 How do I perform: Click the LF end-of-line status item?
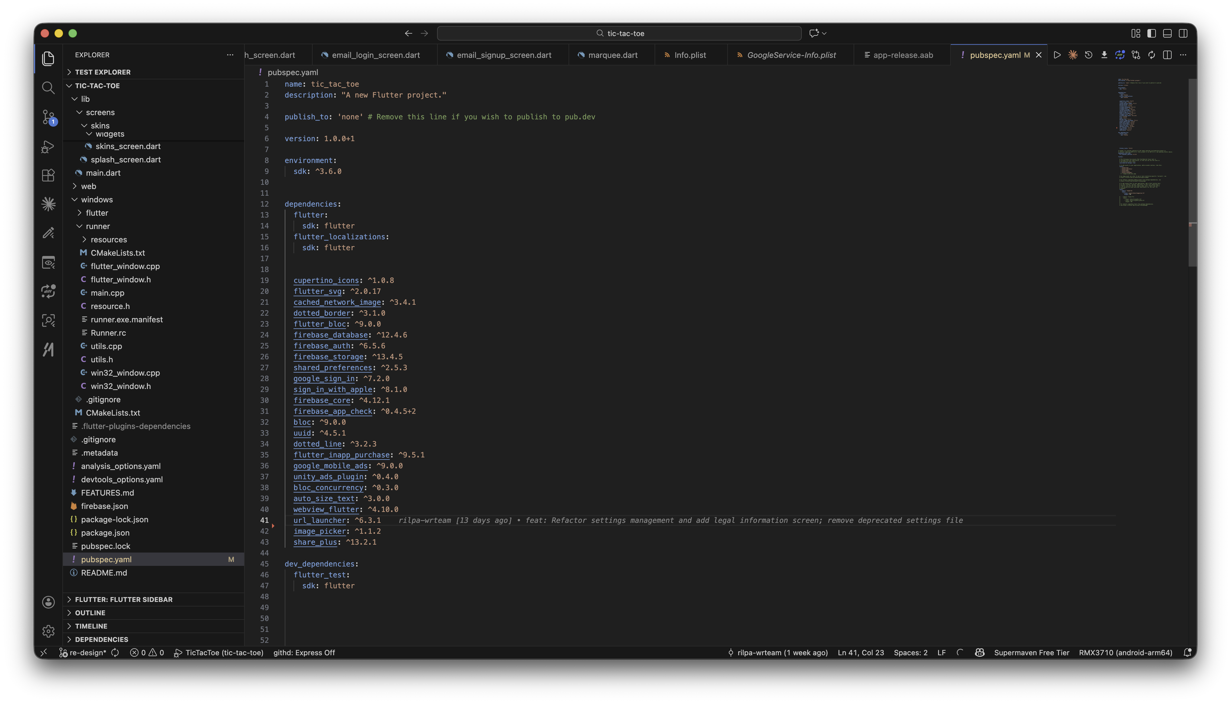tap(941, 653)
